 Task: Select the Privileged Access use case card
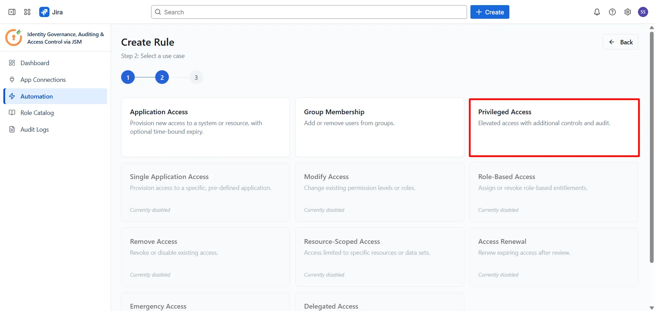[x=554, y=127]
